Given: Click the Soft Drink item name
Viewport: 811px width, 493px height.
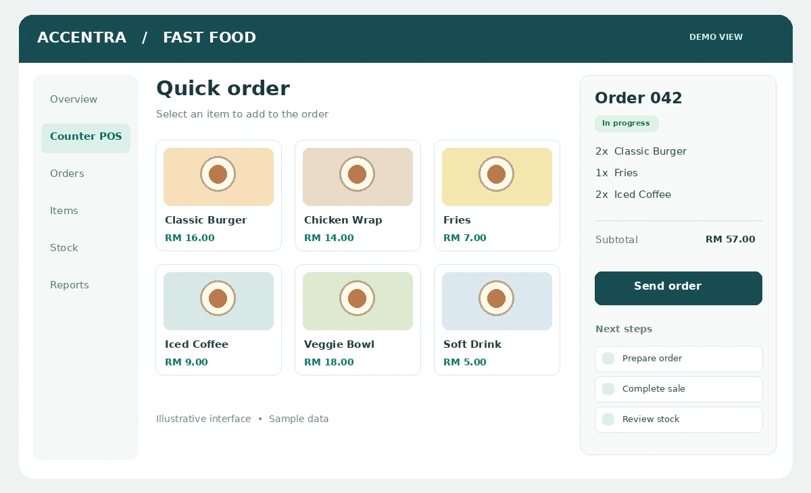Looking at the screenshot, I should pyautogui.click(x=472, y=344).
